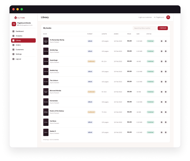Open Settings in the sidebar
Viewport: 190px width, 161px height.
23,54
